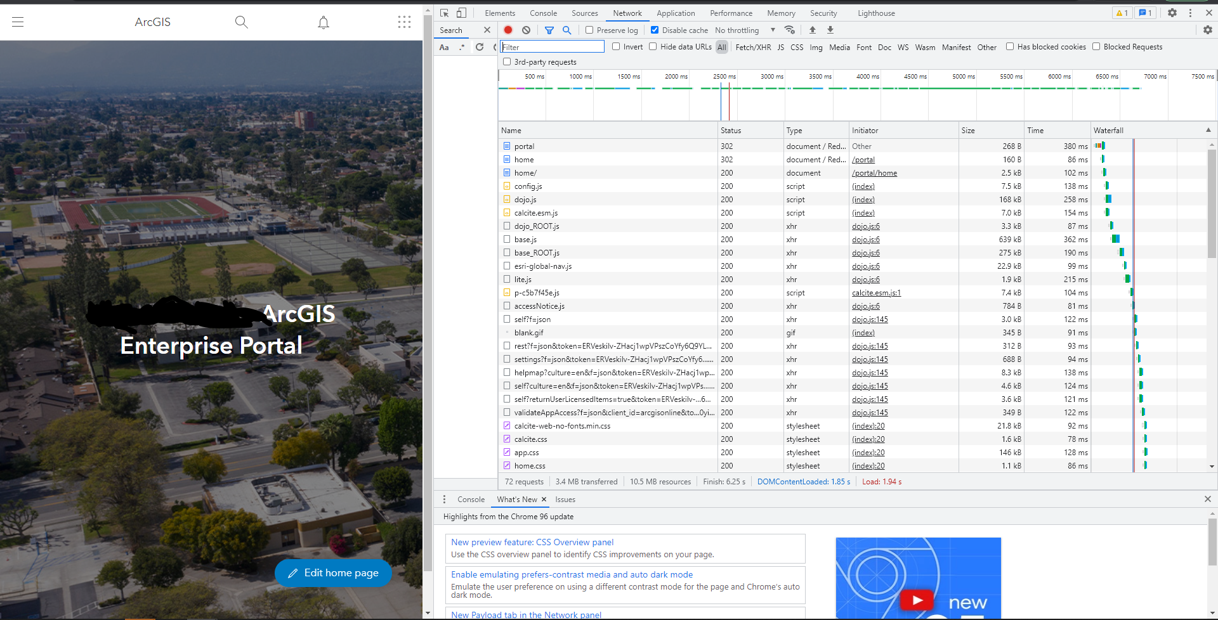Open the /portal/home initiator link
The height and width of the screenshot is (620, 1218).
click(874, 173)
